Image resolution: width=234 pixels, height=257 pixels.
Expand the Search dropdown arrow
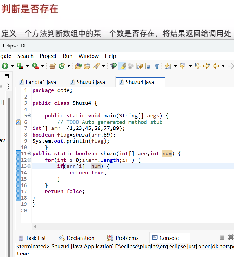(104, 66)
